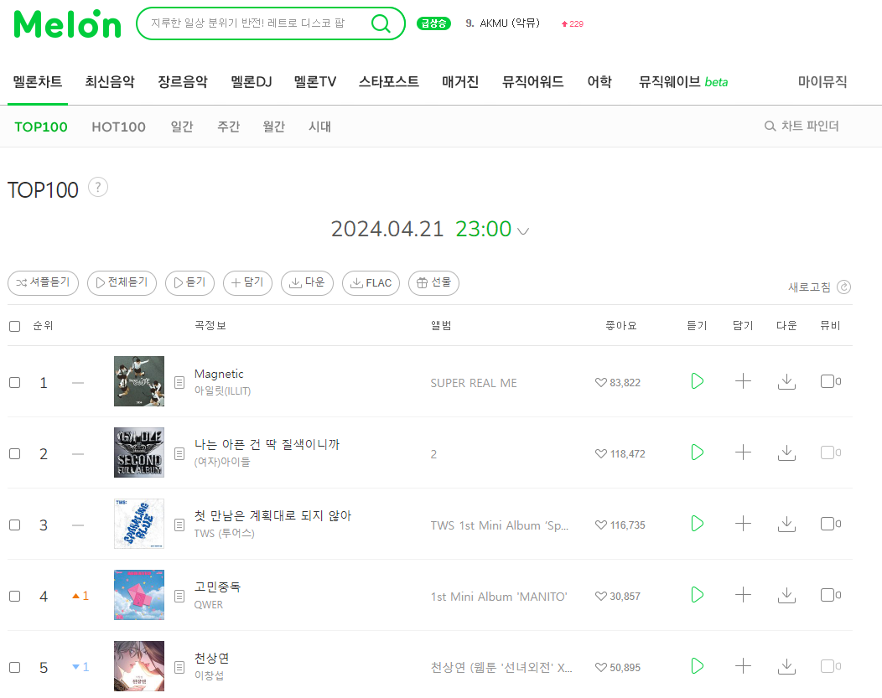Open lyrics info icon for Magnetic
Viewport: 882px width, 698px height.
(179, 383)
